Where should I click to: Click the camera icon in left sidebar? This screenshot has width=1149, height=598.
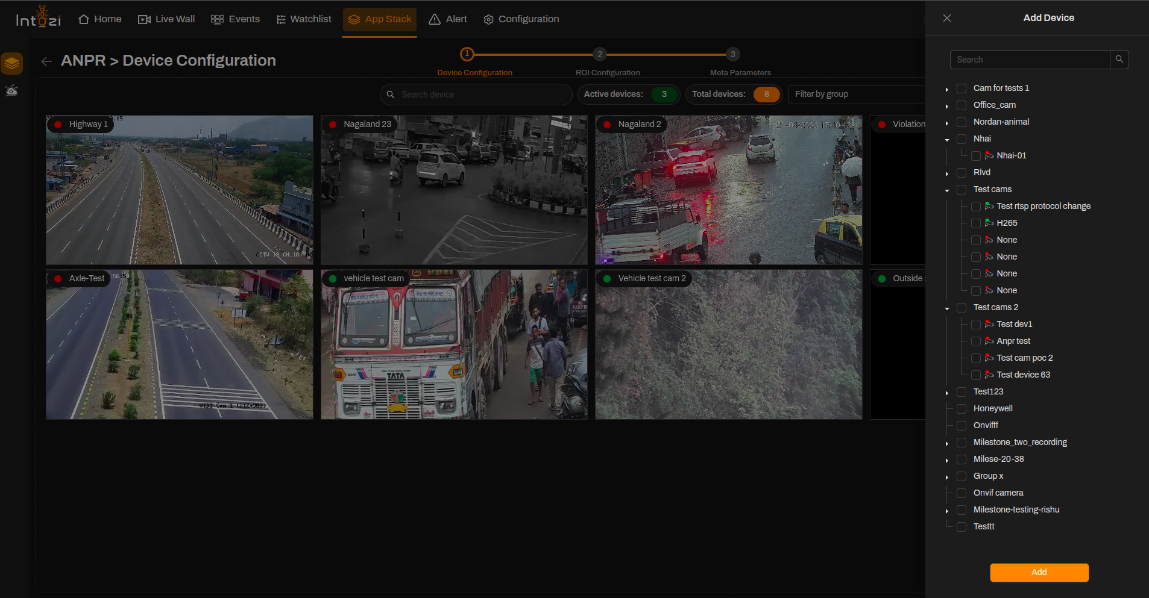(x=12, y=91)
